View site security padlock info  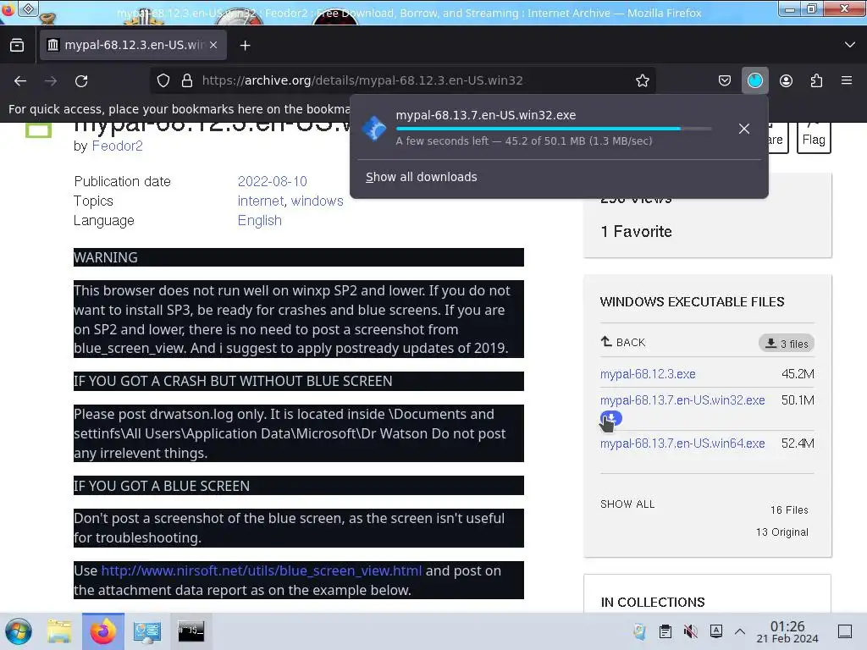[x=187, y=80]
